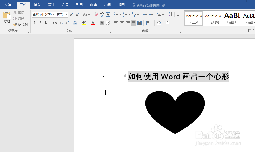Click the bullet list button
This screenshot has width=255, height=152.
tap(116, 15)
